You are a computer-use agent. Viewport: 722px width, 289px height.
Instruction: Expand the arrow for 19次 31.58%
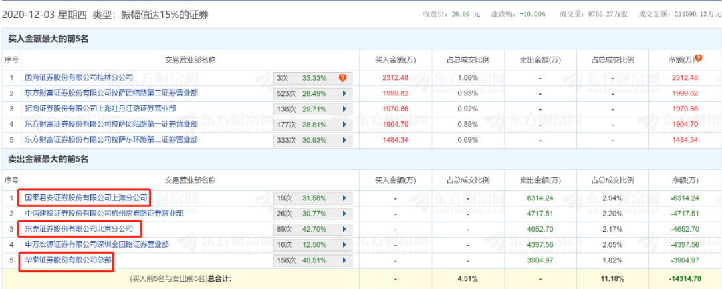point(344,198)
